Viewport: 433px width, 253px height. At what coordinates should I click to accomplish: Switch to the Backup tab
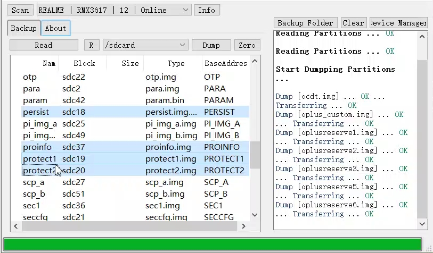point(24,28)
